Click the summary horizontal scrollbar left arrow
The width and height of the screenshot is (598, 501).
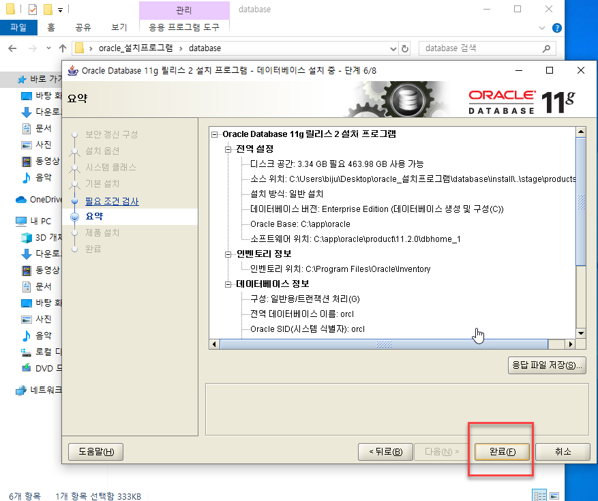214,344
